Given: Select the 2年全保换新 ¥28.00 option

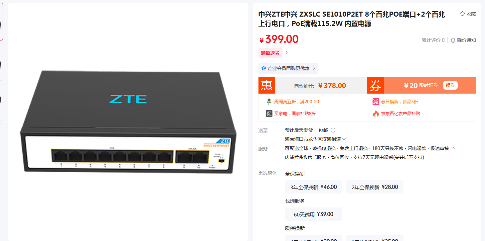Looking at the screenshot, I should (375, 187).
